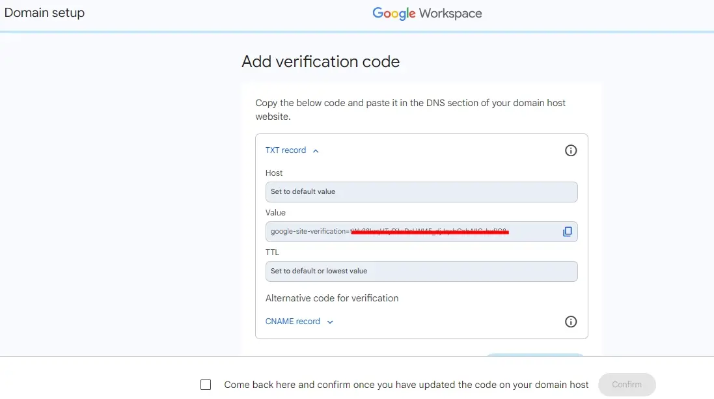Tick the come back and confirm checkbox

point(206,385)
